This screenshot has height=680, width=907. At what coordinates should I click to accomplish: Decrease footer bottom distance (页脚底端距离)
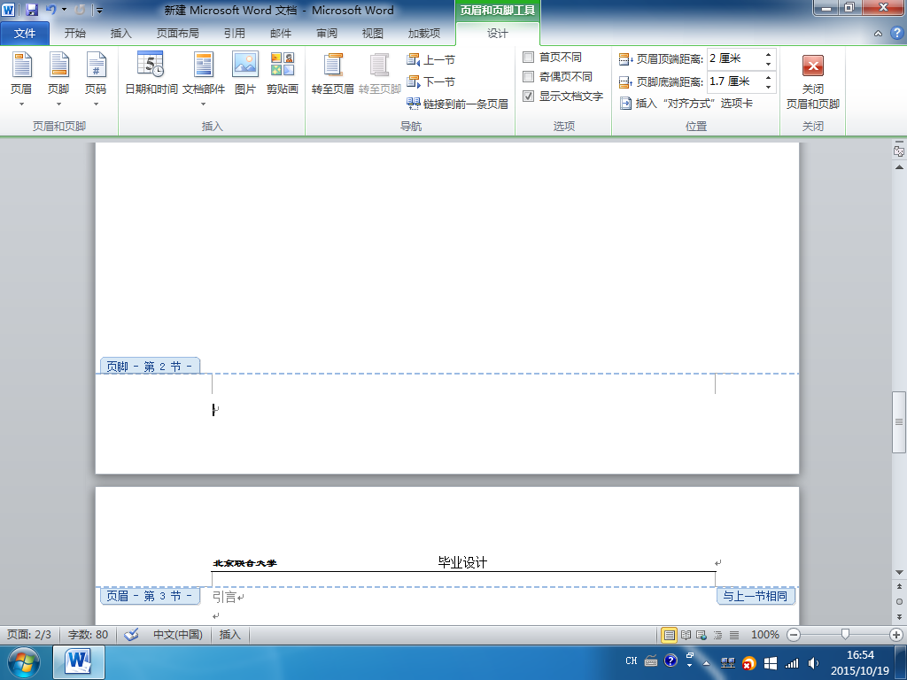768,87
